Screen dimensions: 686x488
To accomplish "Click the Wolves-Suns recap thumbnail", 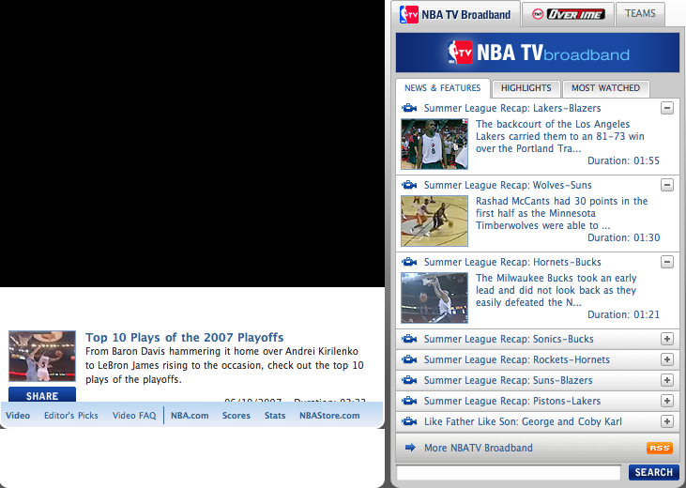I will [x=434, y=221].
